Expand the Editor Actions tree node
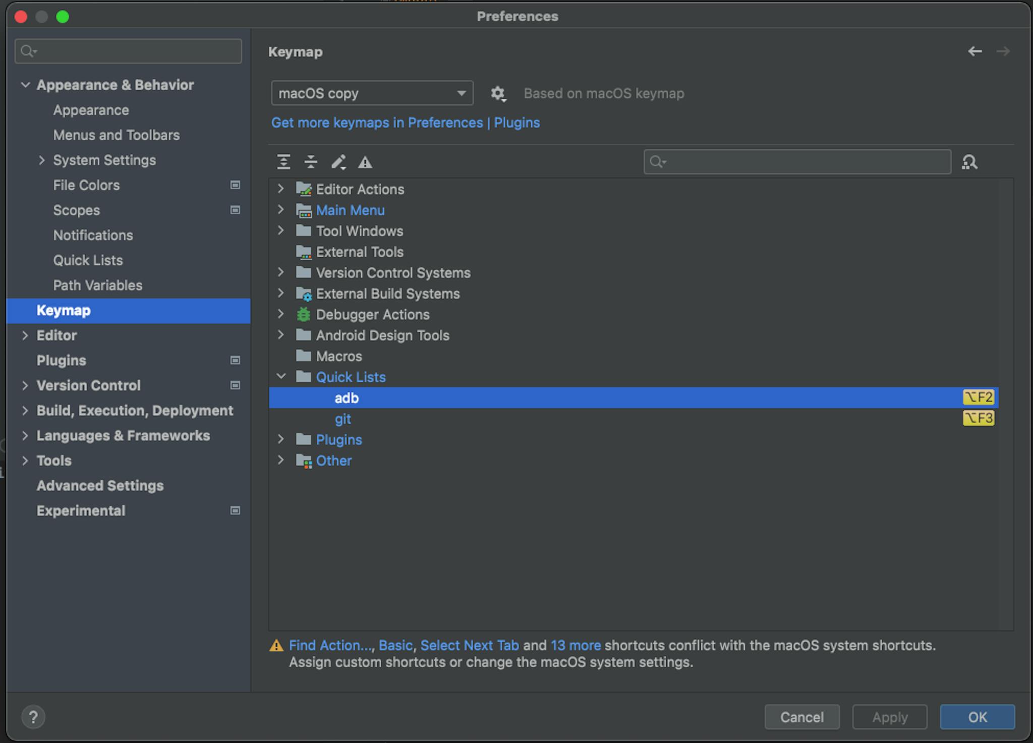Screen dimensions: 1033x743 click(281, 189)
